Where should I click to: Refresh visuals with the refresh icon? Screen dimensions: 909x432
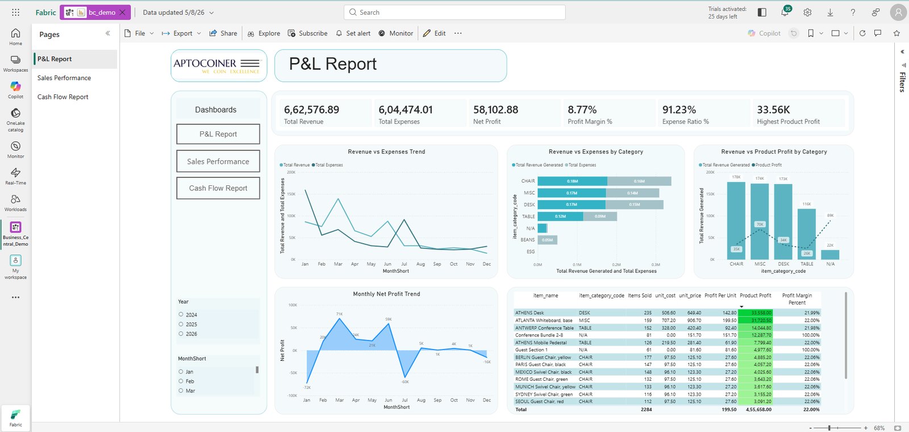862,33
